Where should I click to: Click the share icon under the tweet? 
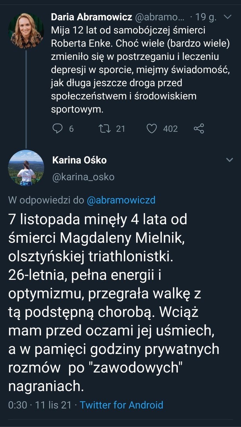tap(199, 129)
